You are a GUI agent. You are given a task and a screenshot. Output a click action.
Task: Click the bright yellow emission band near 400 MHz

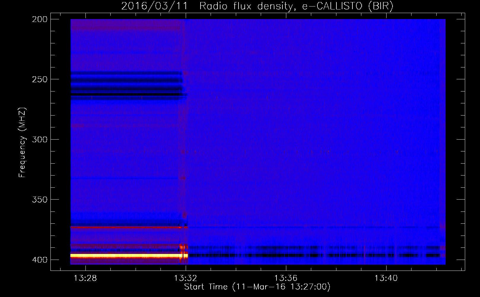point(129,255)
